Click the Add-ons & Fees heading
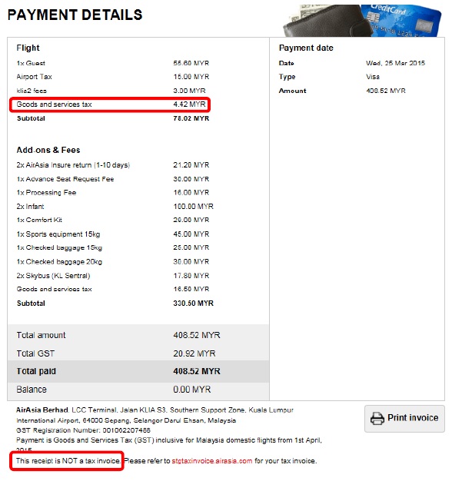This screenshot has height=481, width=452. [48, 150]
